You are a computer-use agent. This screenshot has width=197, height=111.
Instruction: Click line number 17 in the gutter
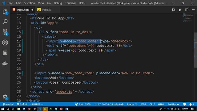[19, 41]
